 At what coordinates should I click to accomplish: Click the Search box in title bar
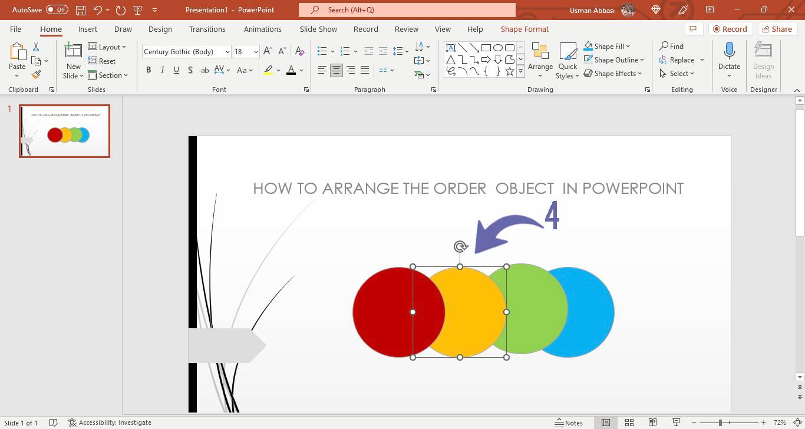407,10
